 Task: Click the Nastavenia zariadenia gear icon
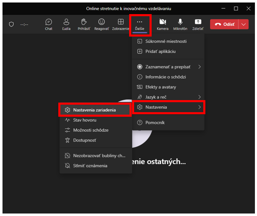[x=67, y=110]
